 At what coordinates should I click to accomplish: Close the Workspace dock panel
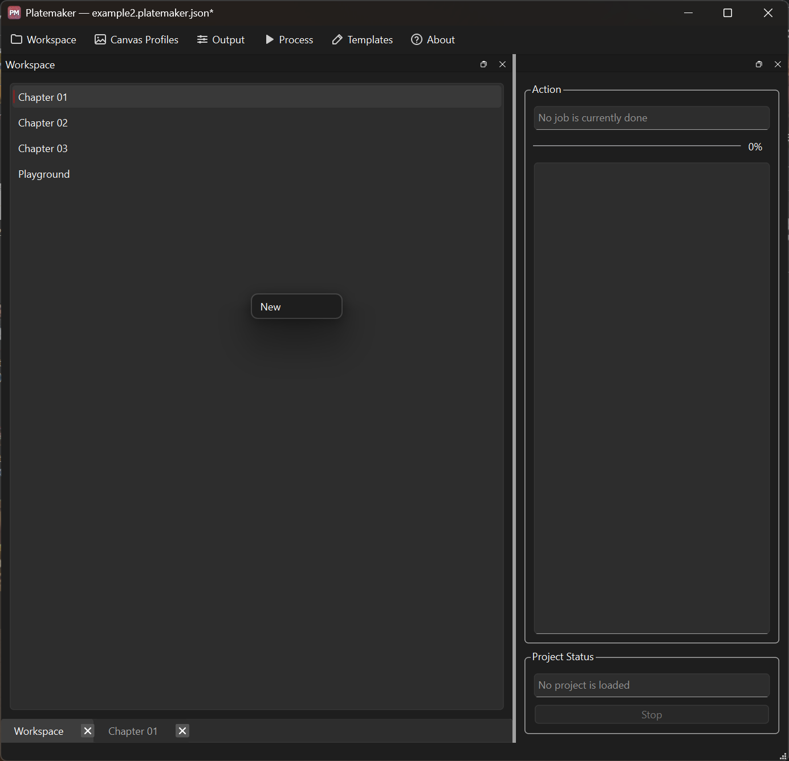[x=502, y=64]
